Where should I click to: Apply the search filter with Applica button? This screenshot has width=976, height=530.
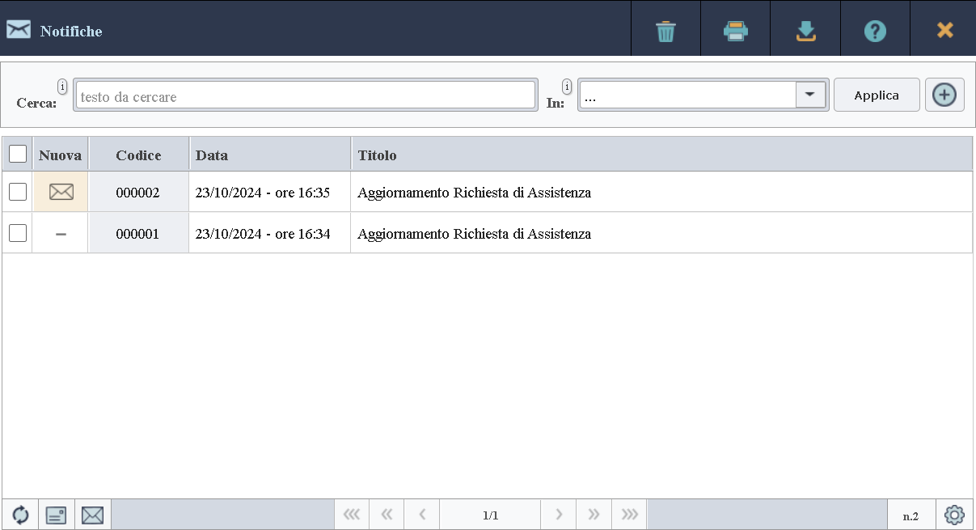(876, 94)
